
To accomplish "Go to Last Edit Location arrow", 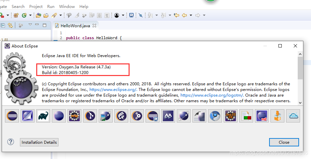I will [x=176, y=15].
